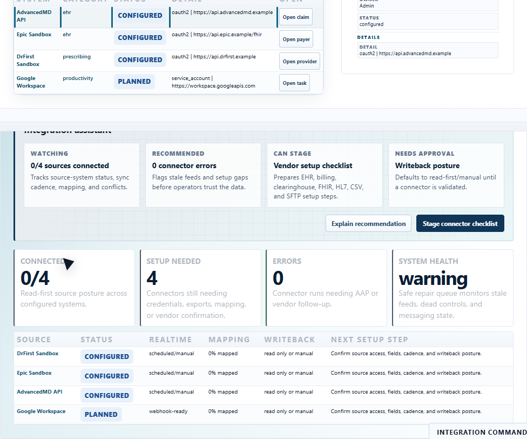Click webhook-ready realtime value
This screenshot has width=527, height=439.
coord(168,411)
